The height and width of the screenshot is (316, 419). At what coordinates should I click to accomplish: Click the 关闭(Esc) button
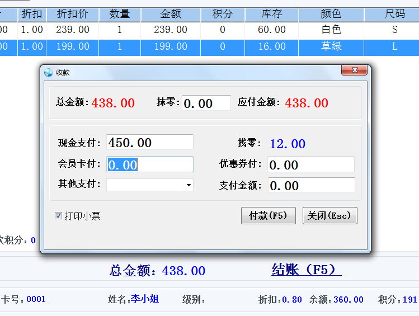[329, 216]
